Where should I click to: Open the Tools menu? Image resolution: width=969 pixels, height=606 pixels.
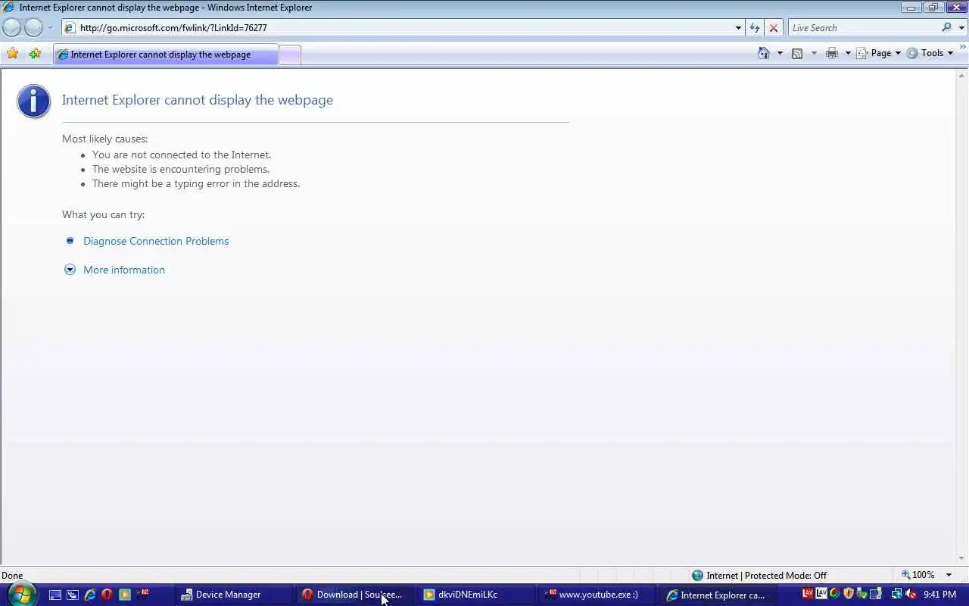(x=930, y=53)
